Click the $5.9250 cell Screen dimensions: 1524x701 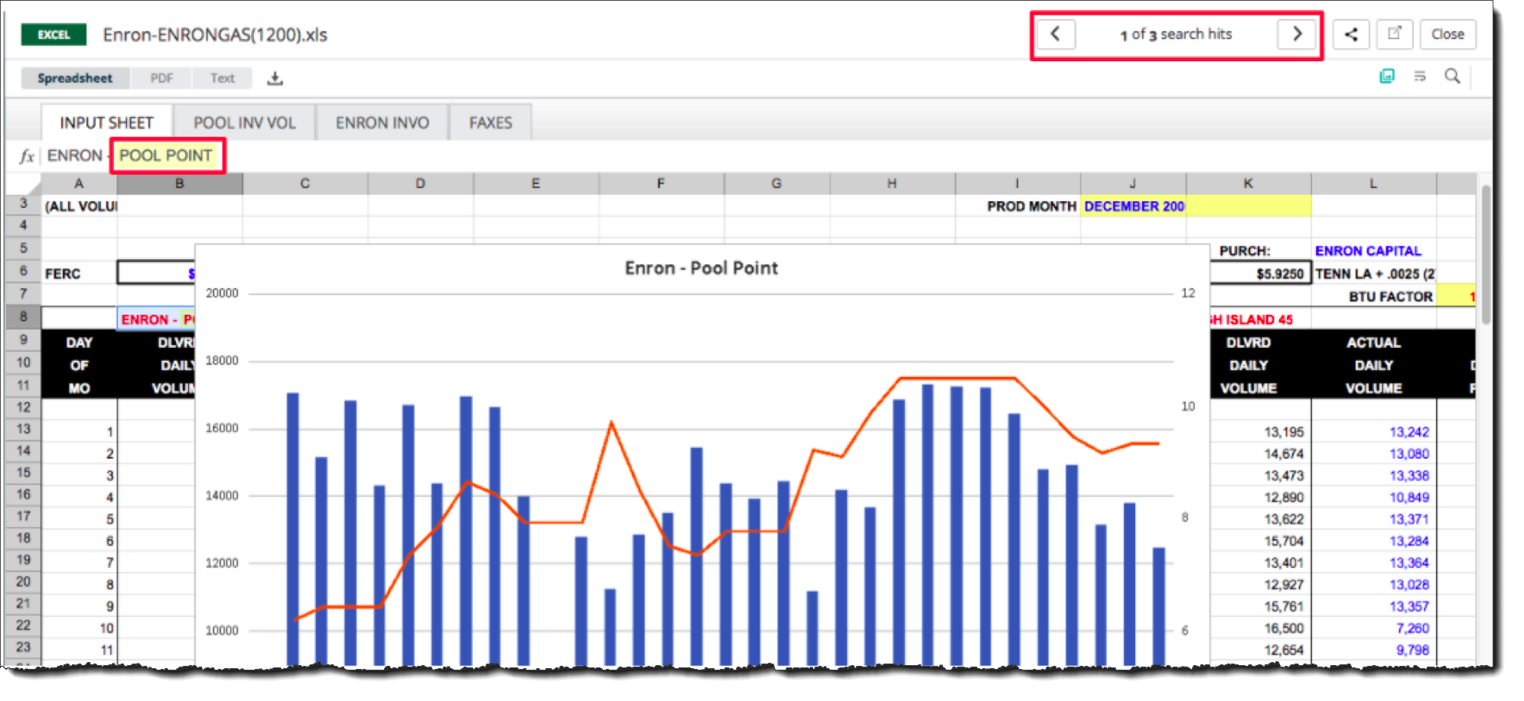coord(1261,273)
